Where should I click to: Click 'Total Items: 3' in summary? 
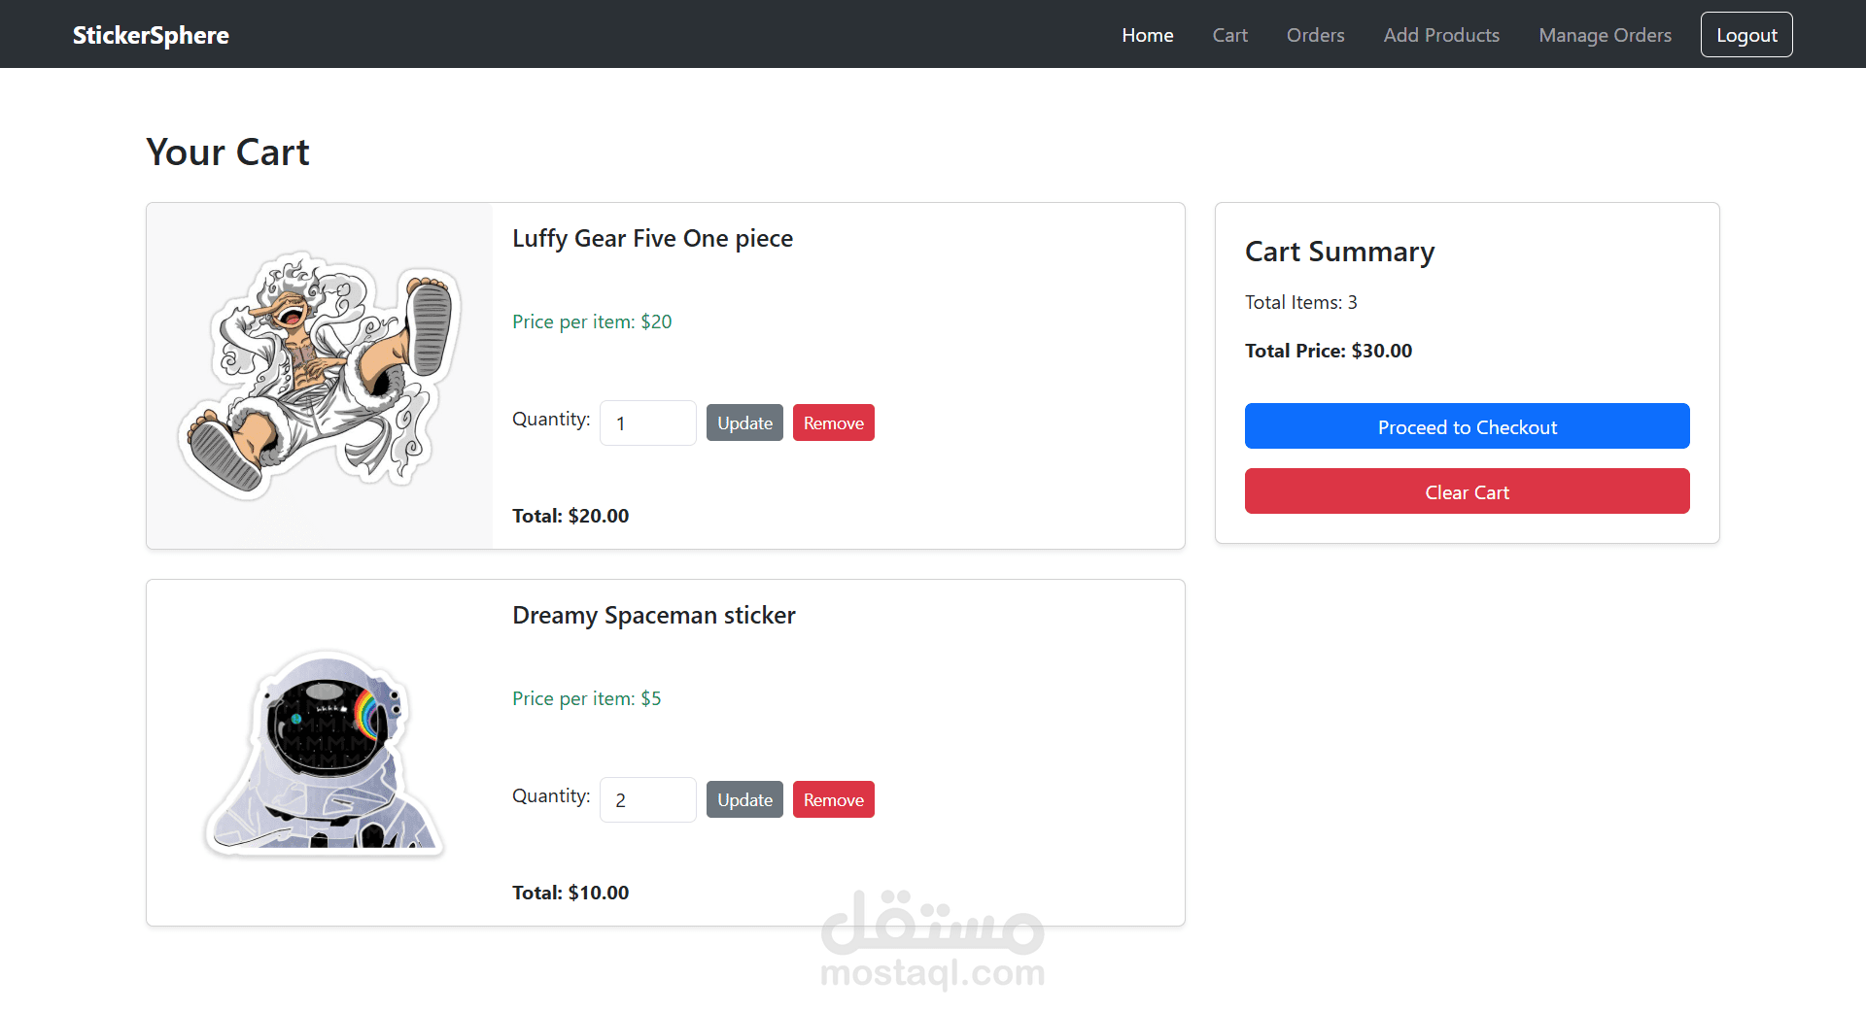pos(1300,302)
